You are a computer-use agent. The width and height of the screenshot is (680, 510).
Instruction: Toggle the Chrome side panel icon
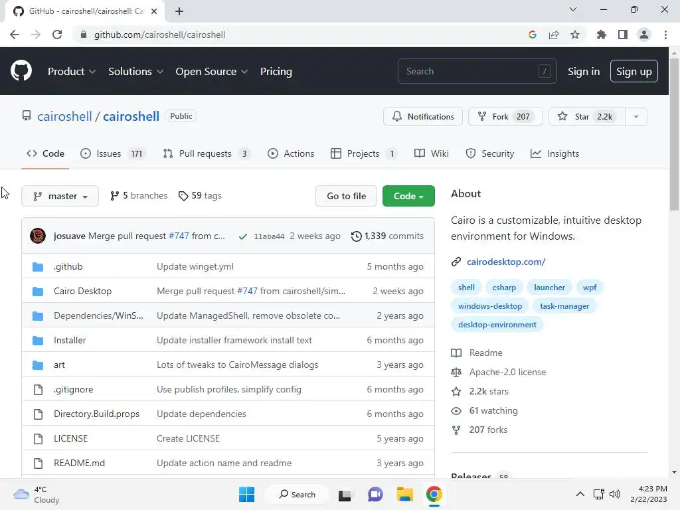(x=623, y=35)
